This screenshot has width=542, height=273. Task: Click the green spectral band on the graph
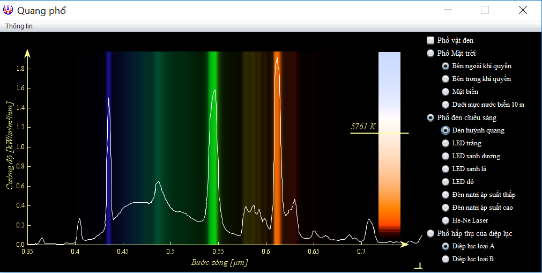(x=213, y=148)
